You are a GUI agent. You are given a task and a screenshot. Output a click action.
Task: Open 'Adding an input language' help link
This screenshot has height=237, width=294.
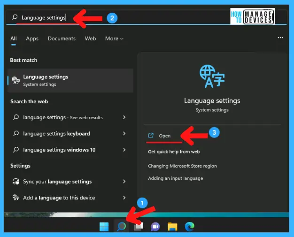tap(175, 178)
